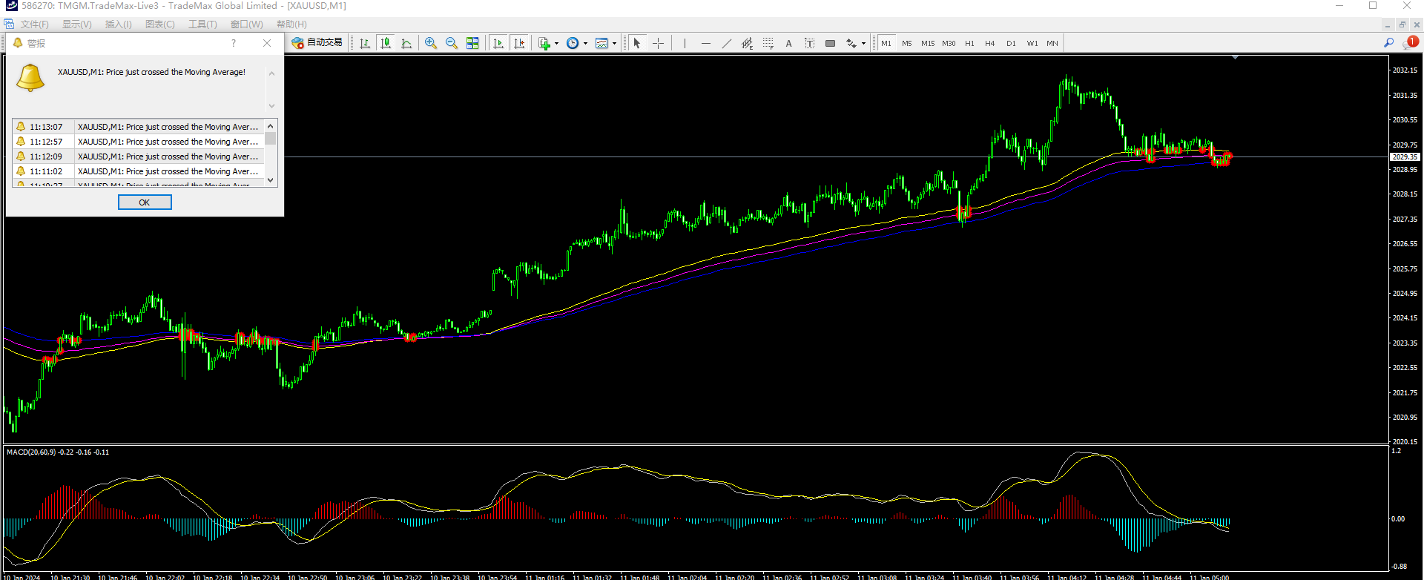The width and height of the screenshot is (1424, 580).
Task: Click OK in the alert dialog
Action: pyautogui.click(x=145, y=202)
